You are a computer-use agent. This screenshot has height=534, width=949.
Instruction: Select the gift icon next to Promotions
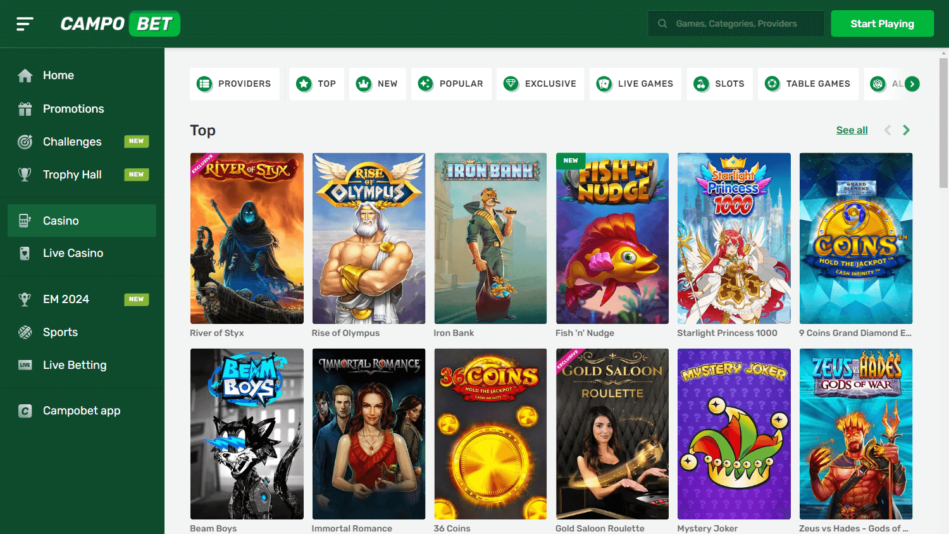tap(25, 108)
